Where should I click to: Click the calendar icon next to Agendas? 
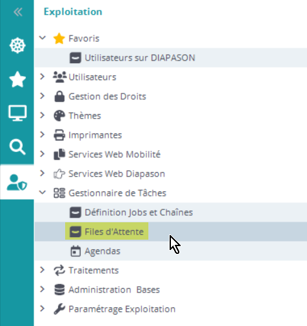coord(75,251)
